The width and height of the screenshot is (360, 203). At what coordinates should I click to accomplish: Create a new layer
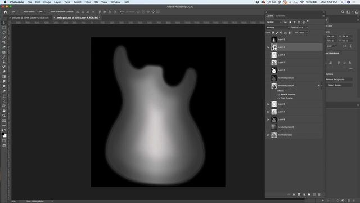click(x=314, y=195)
